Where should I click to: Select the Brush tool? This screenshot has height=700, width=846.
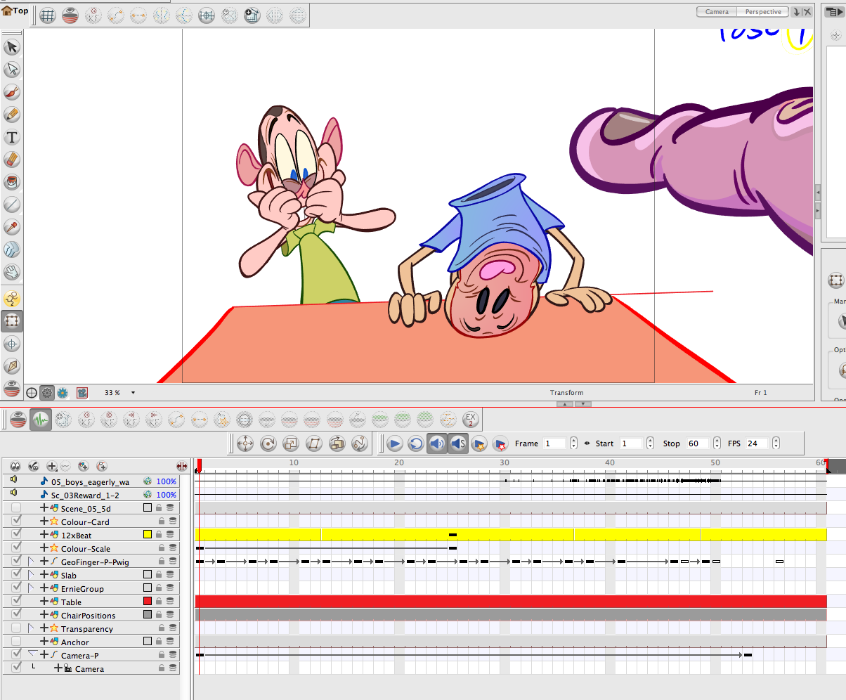tap(11, 92)
